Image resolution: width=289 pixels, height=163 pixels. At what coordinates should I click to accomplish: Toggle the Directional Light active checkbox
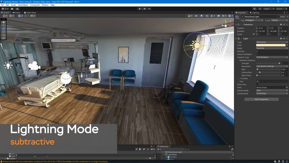click(242, 17)
